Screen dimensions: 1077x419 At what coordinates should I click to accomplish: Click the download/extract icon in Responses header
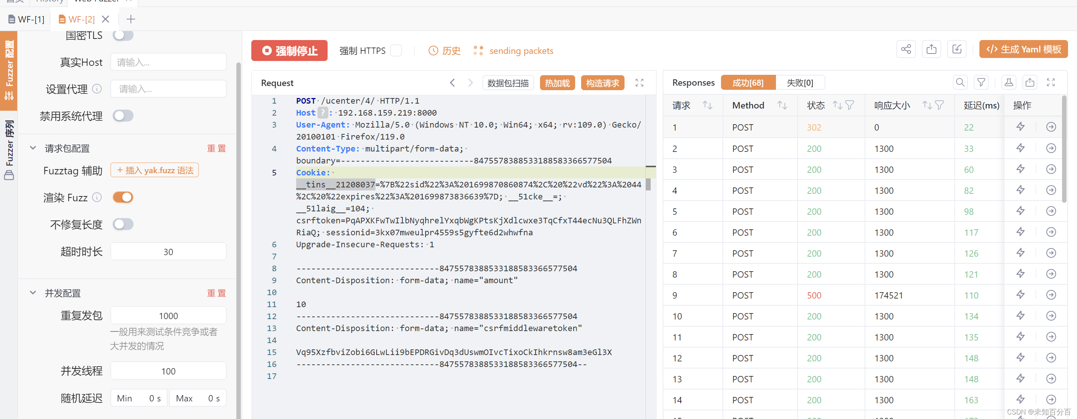pyautogui.click(x=1009, y=82)
